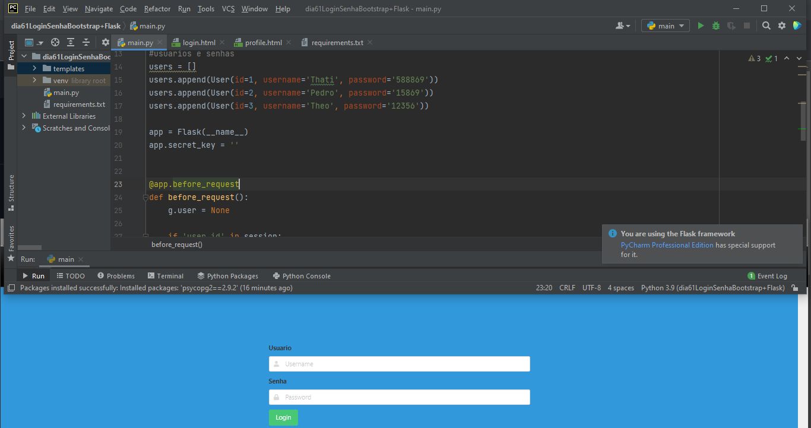Click the PyCharm Professional Edition link
The image size is (811, 428).
667,245
